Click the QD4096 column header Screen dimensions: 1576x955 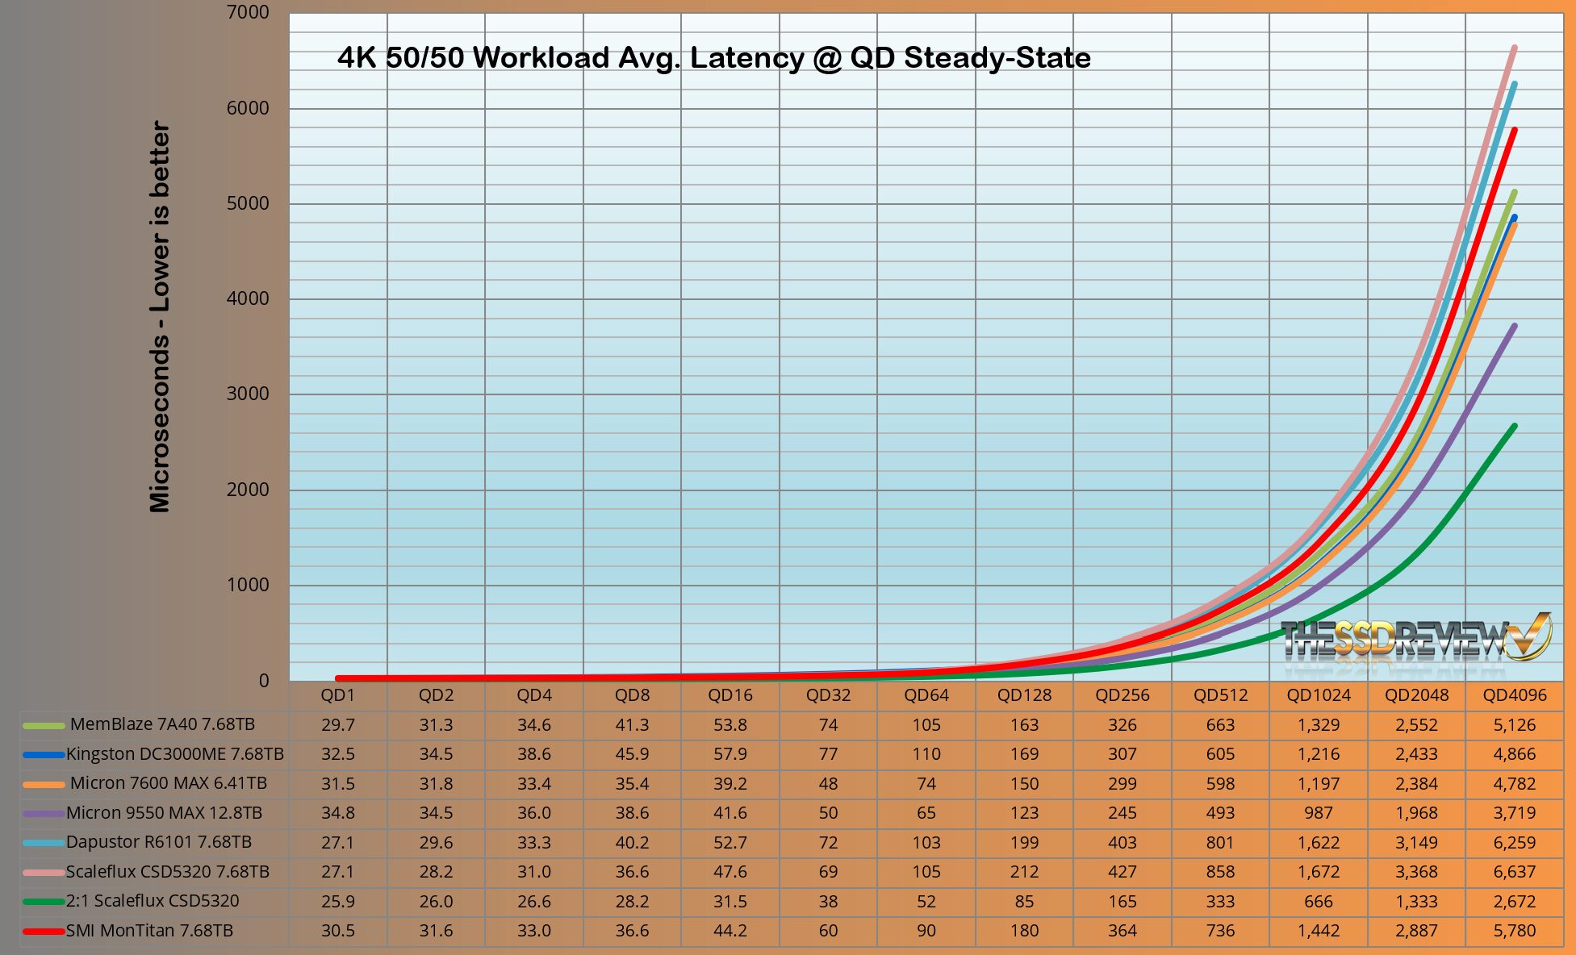coord(1514,695)
